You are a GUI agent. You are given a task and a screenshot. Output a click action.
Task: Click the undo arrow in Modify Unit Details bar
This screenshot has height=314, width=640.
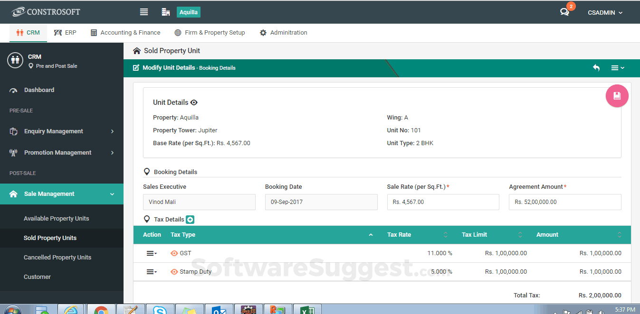(596, 68)
